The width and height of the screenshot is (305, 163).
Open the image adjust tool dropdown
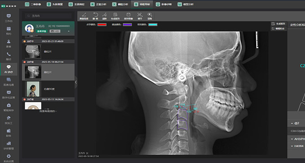(x=139, y=16)
